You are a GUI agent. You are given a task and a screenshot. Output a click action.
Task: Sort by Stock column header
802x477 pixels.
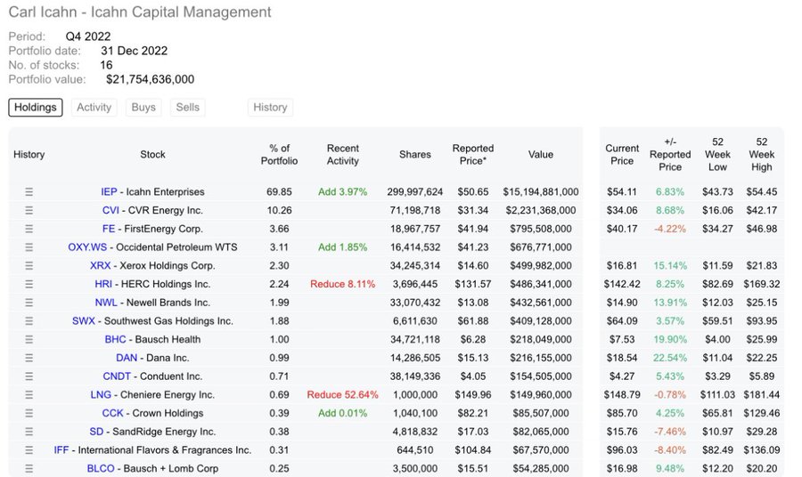pyautogui.click(x=153, y=154)
